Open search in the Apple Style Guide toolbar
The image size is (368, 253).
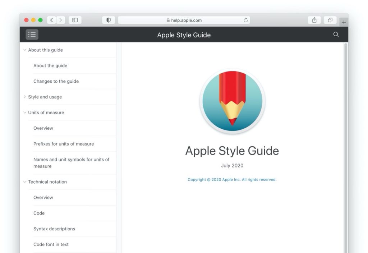pos(336,34)
